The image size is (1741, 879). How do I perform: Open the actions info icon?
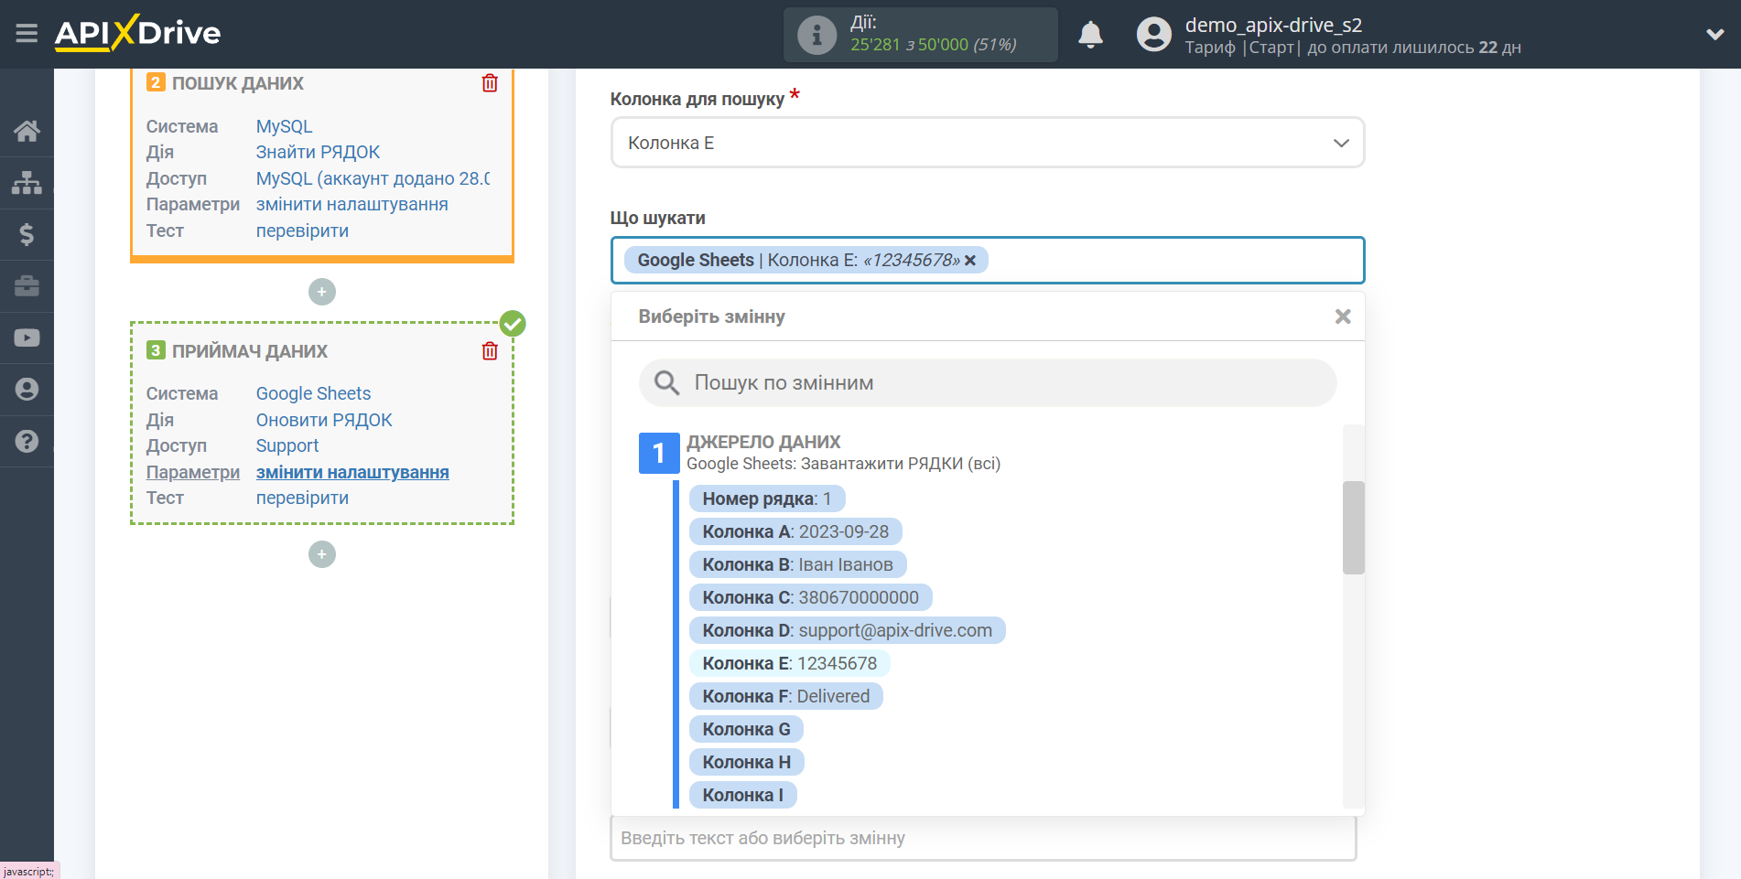(816, 35)
